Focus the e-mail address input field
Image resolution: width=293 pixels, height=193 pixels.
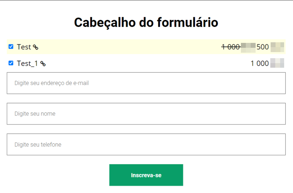click(146, 83)
